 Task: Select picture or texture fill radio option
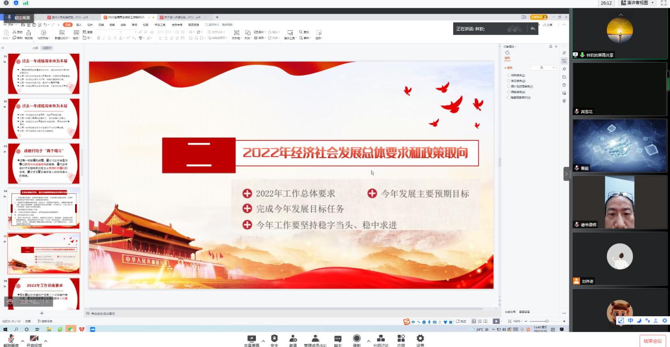(x=509, y=86)
